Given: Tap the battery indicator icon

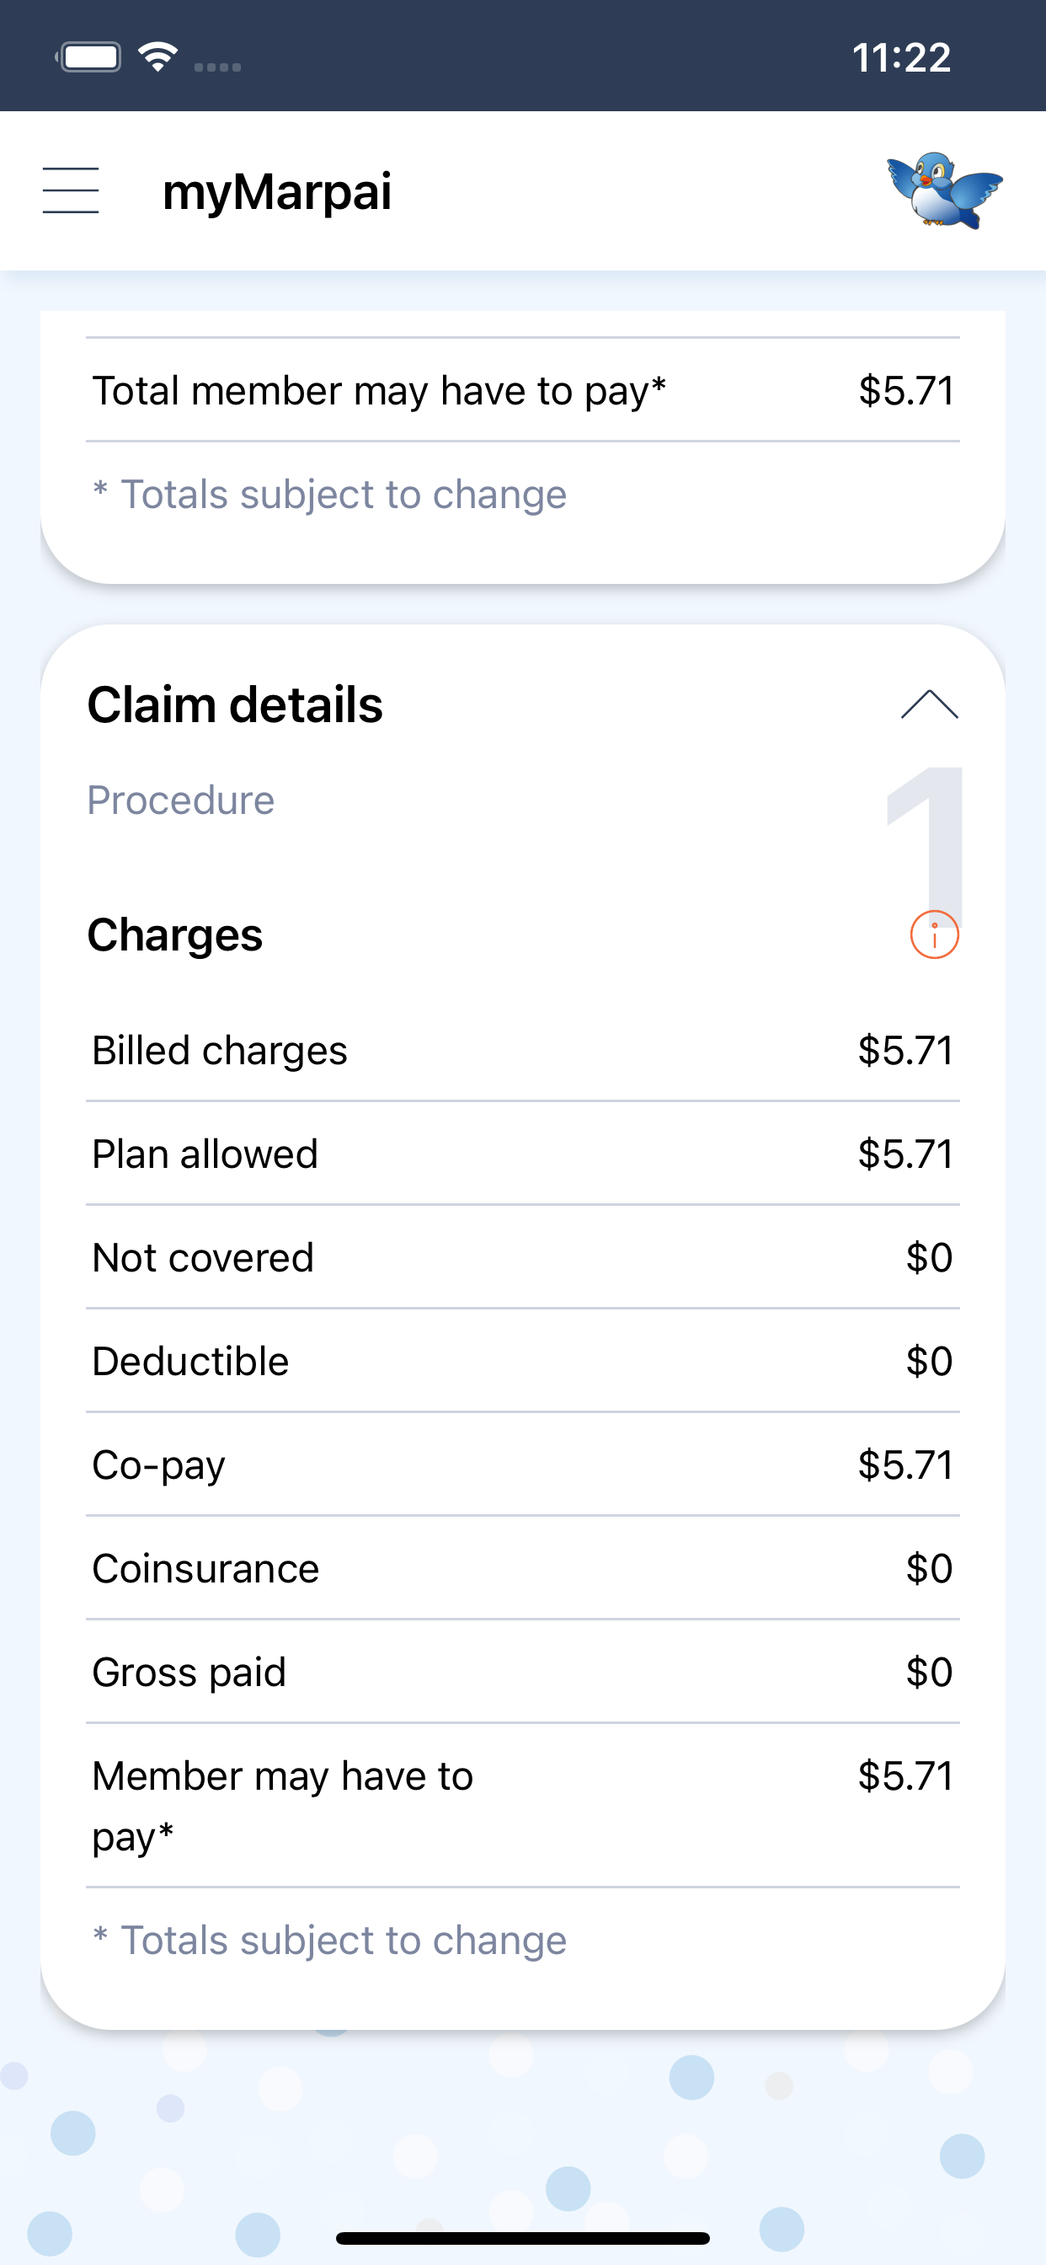Looking at the screenshot, I should pyautogui.click(x=88, y=58).
